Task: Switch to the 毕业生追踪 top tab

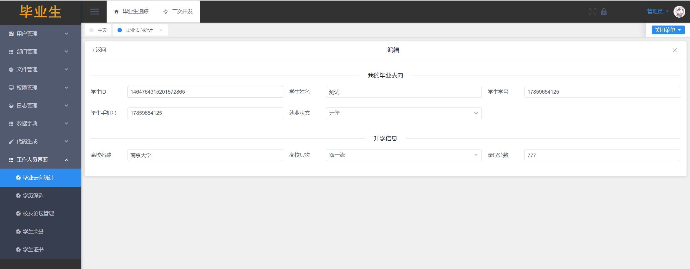Action: (x=131, y=11)
